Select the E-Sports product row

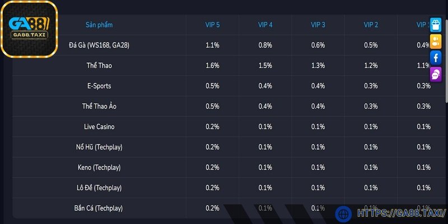[x=99, y=86]
